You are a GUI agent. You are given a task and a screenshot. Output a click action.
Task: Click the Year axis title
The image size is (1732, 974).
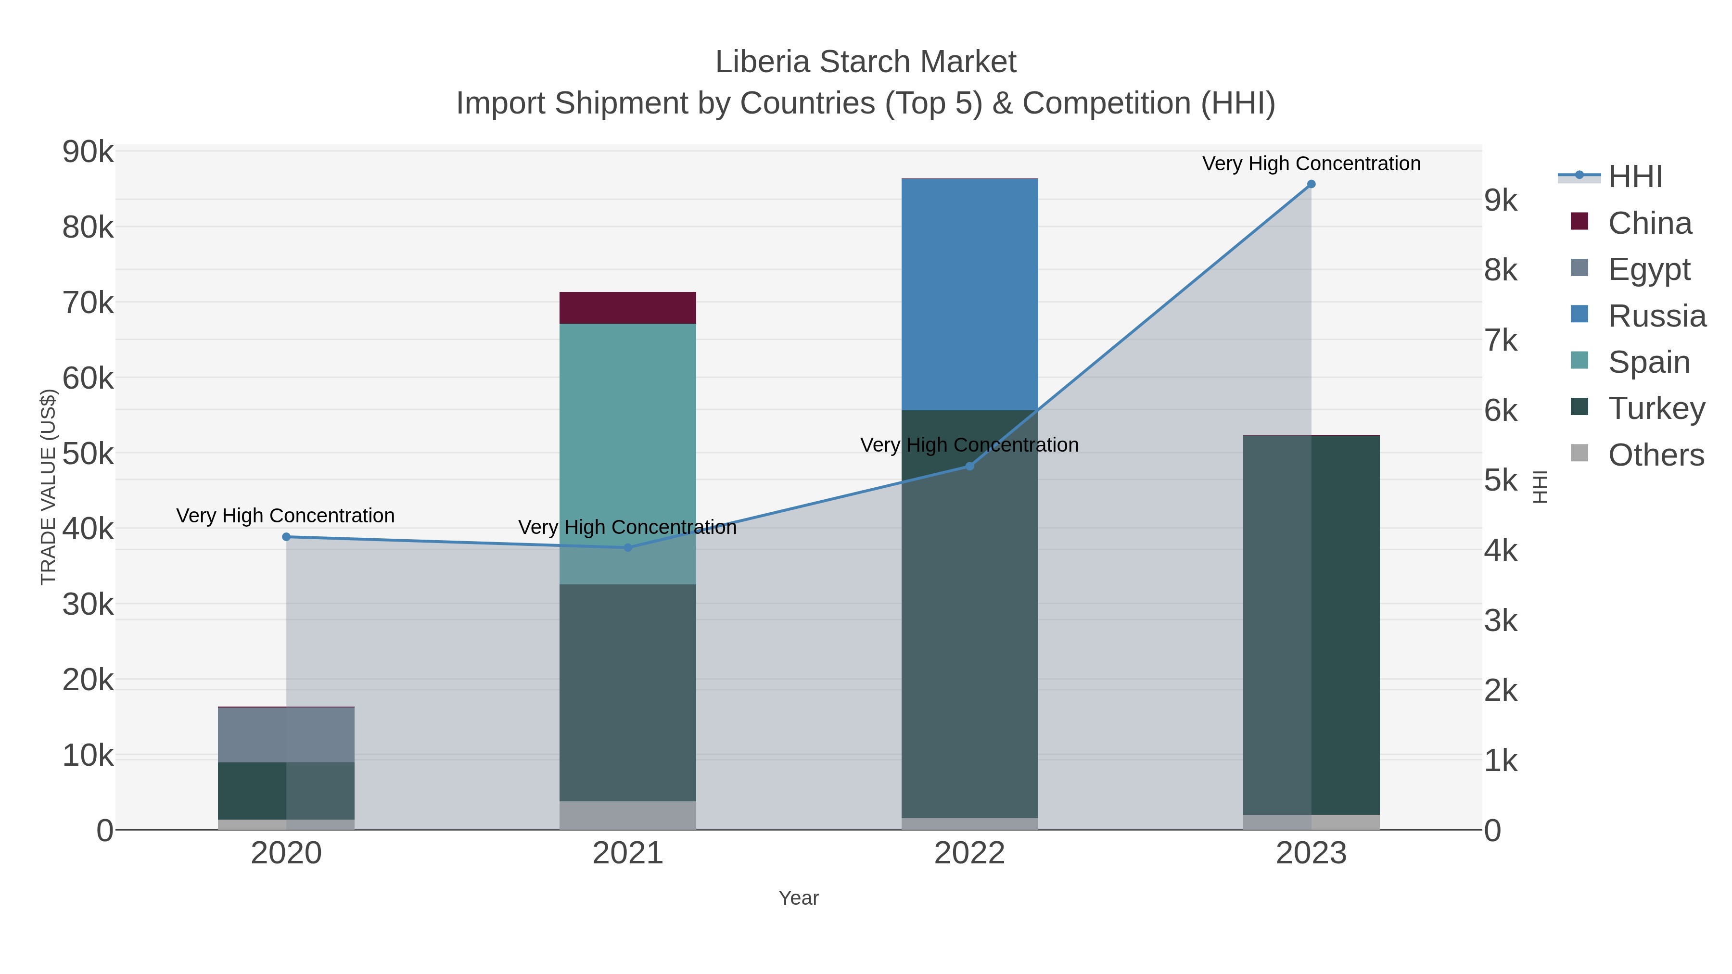(x=799, y=898)
